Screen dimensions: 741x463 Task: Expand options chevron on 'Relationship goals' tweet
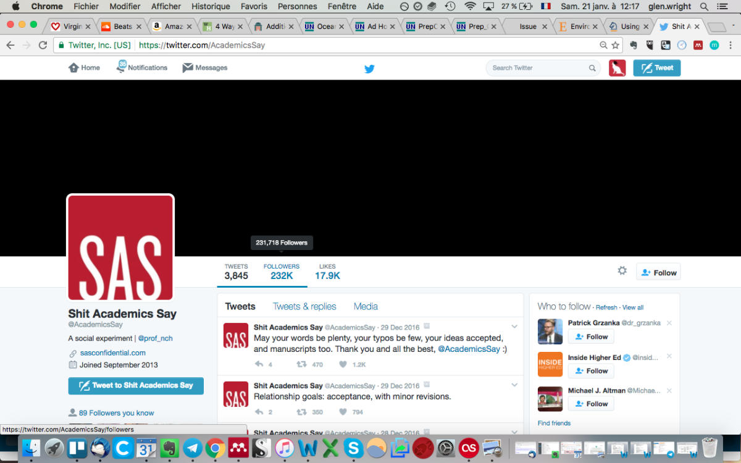click(x=514, y=385)
